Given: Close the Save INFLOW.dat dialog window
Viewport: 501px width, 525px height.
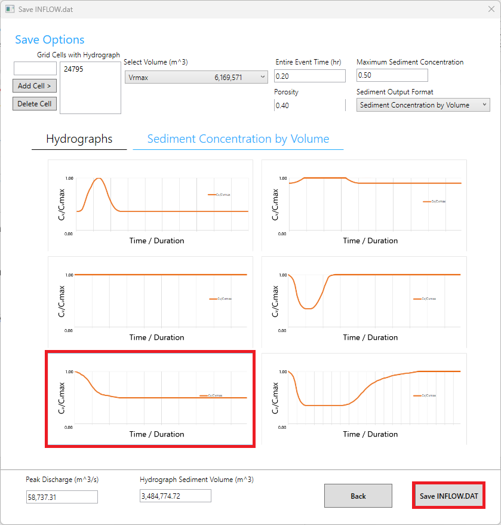Looking at the screenshot, I should (x=491, y=10).
